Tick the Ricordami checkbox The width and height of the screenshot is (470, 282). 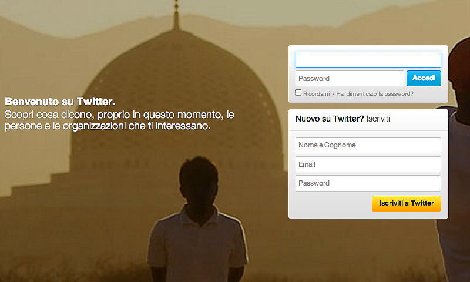[298, 93]
